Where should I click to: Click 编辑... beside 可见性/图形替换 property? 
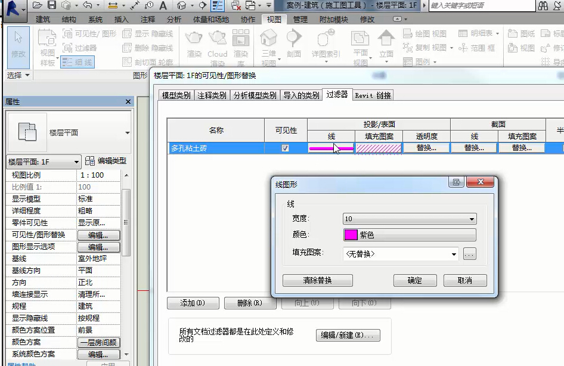(x=98, y=235)
